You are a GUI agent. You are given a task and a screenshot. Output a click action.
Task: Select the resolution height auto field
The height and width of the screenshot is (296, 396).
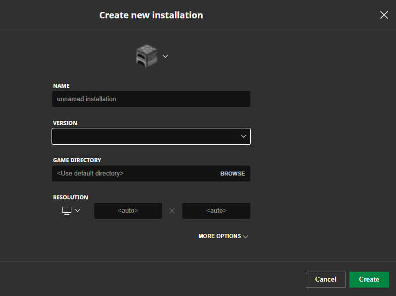click(216, 211)
